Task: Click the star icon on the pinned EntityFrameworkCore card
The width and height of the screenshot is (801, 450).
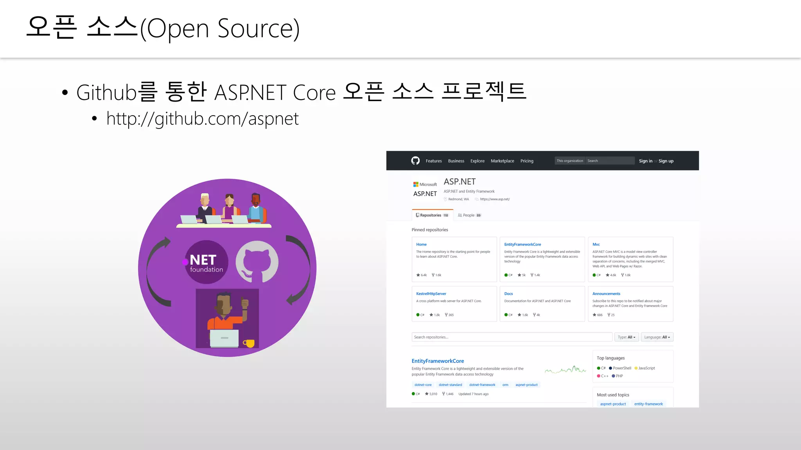Action: tap(519, 275)
